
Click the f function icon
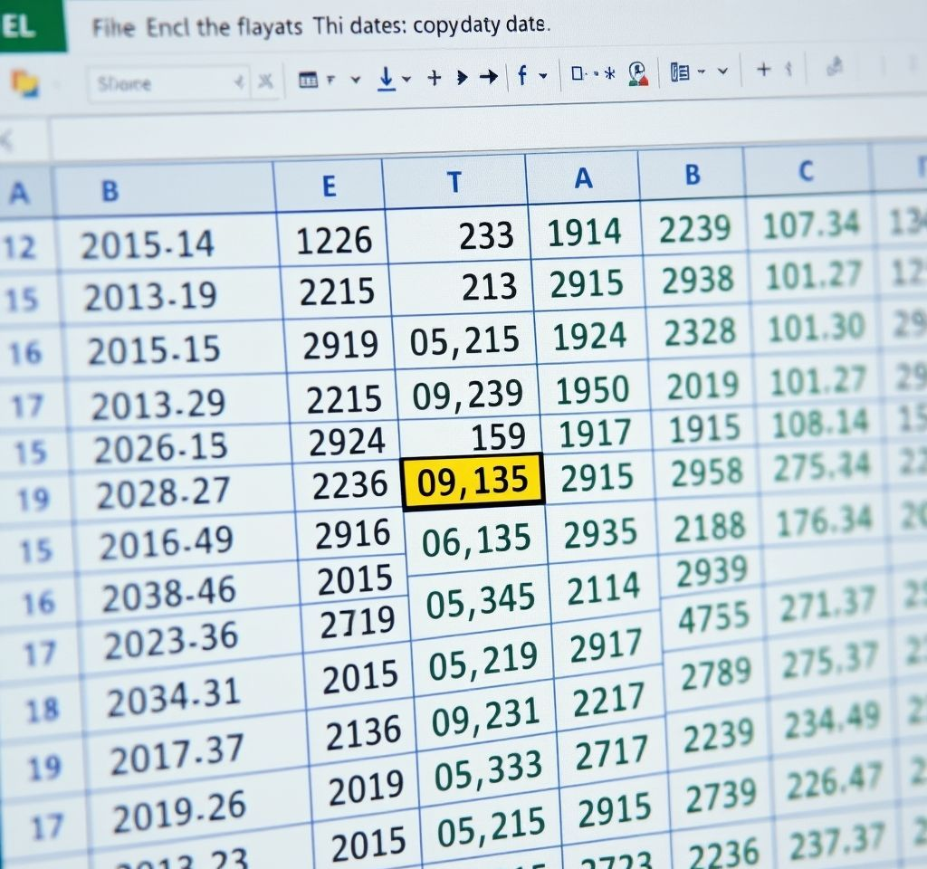click(522, 74)
